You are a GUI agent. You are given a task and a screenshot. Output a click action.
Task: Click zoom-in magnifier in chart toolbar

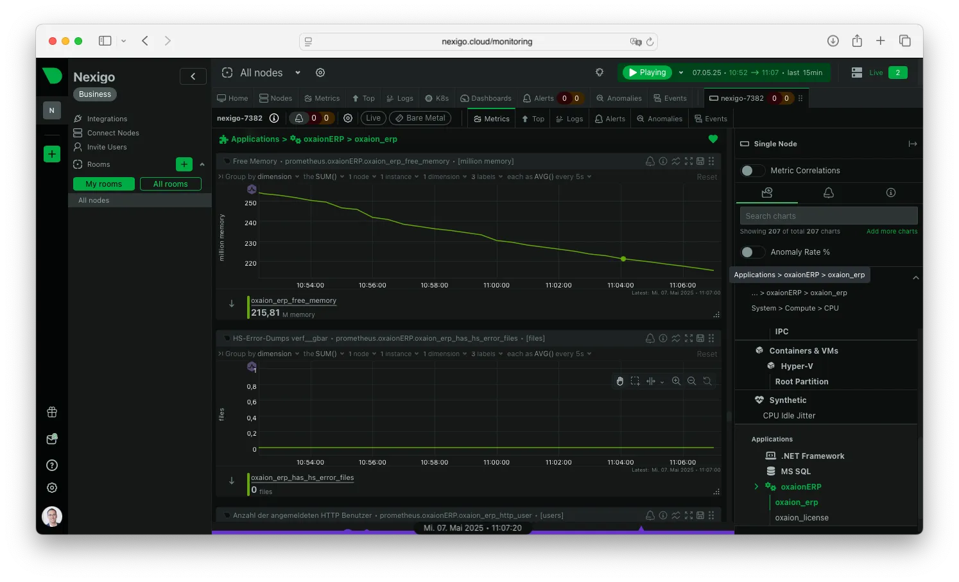pyautogui.click(x=676, y=381)
